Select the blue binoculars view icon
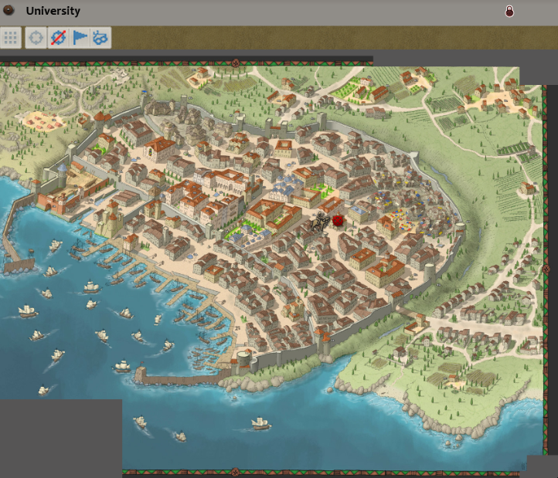558x478 pixels. pos(101,37)
